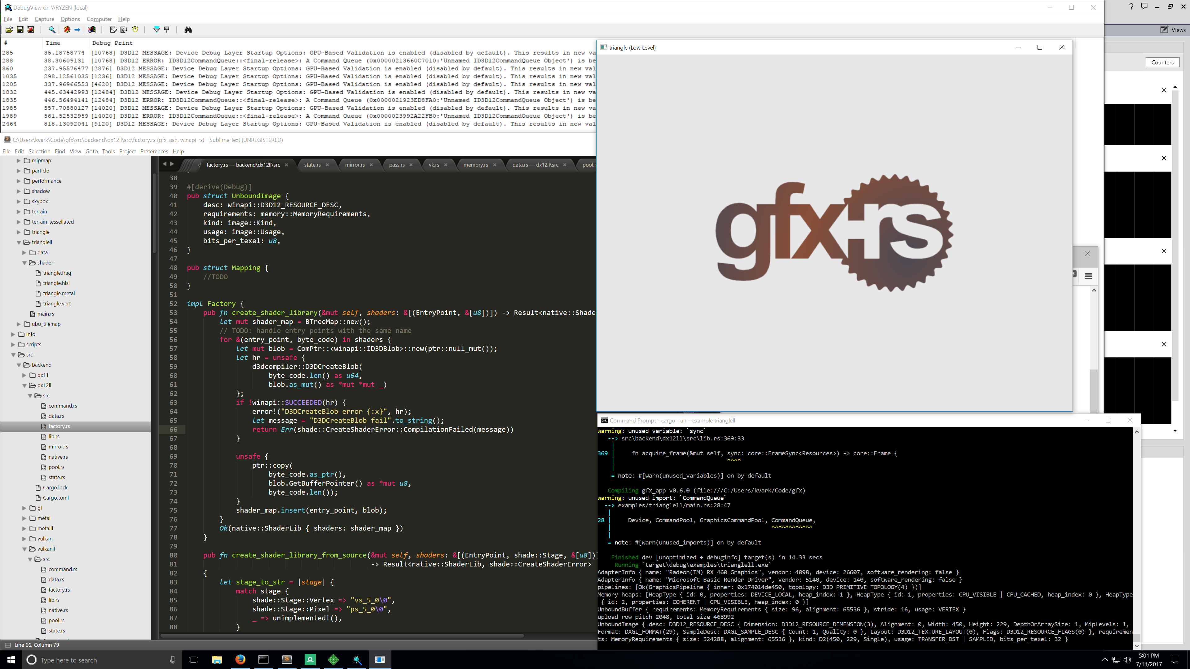Viewport: 1190px width, 669px height.
Task: Expand the terrain_tessellated folder
Action: (19, 222)
